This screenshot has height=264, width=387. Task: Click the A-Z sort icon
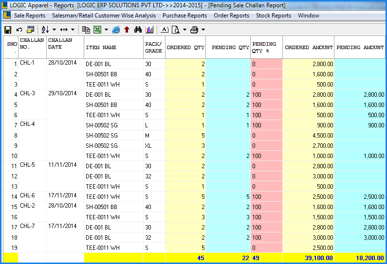(45, 30)
